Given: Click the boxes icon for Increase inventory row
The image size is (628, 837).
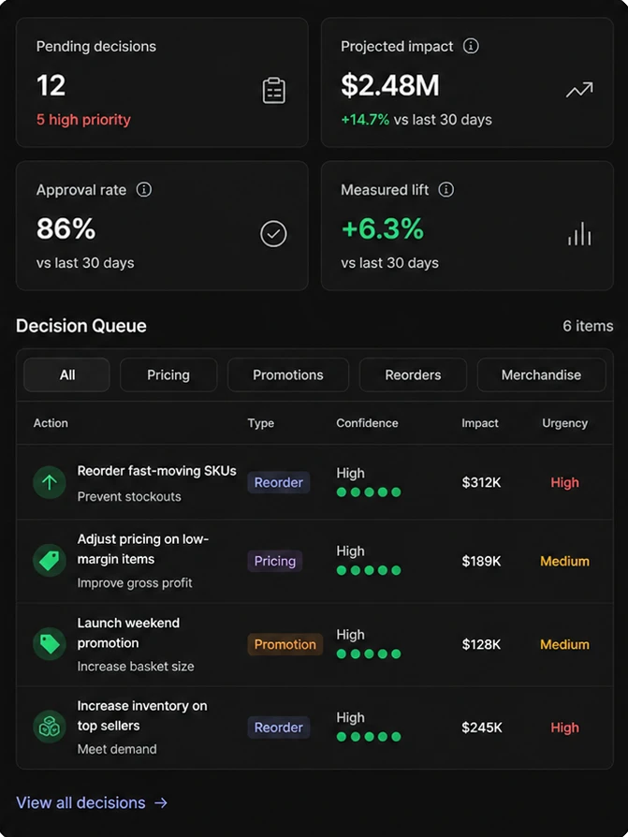Looking at the screenshot, I should (50, 727).
